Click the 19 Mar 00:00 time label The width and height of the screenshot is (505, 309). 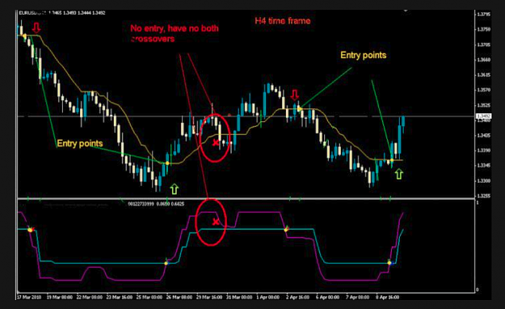[x=60, y=297]
